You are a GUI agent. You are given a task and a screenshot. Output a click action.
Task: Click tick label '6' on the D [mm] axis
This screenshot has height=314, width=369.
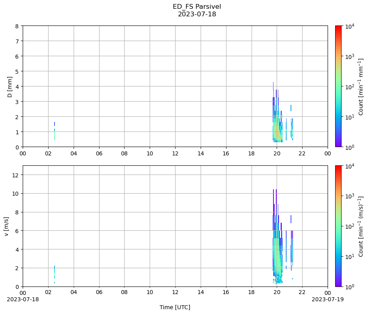click(x=17, y=56)
